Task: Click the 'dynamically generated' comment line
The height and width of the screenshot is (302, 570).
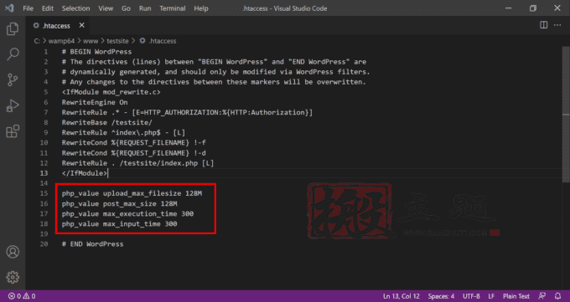Action: pyautogui.click(x=215, y=72)
